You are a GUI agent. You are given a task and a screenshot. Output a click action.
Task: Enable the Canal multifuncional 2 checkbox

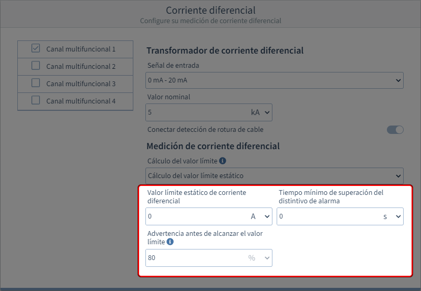pyautogui.click(x=36, y=66)
